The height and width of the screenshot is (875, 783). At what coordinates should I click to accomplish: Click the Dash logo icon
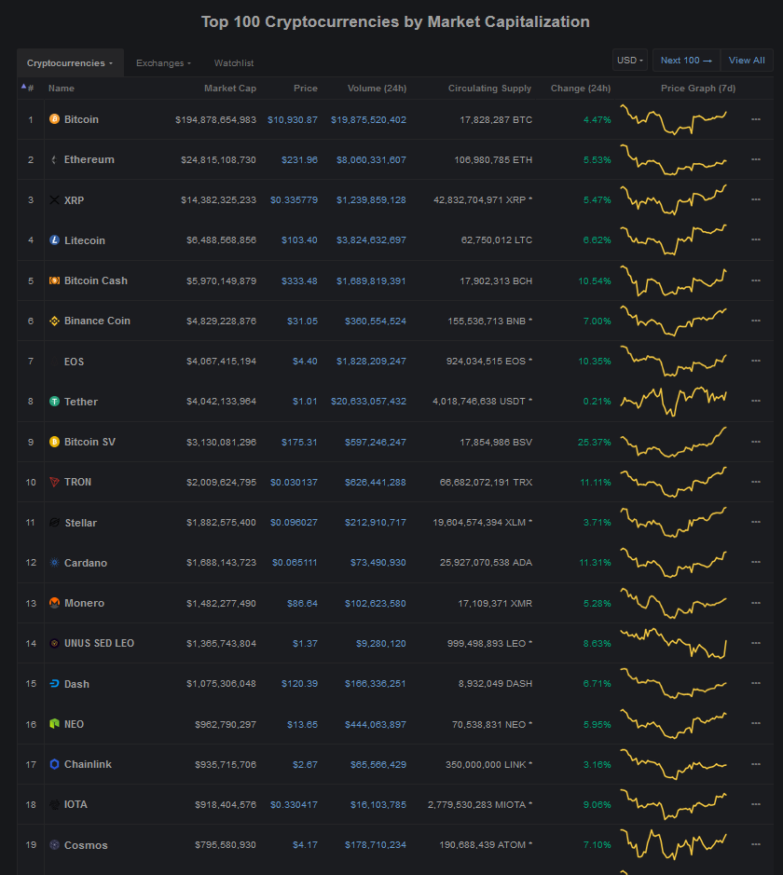pyautogui.click(x=54, y=684)
